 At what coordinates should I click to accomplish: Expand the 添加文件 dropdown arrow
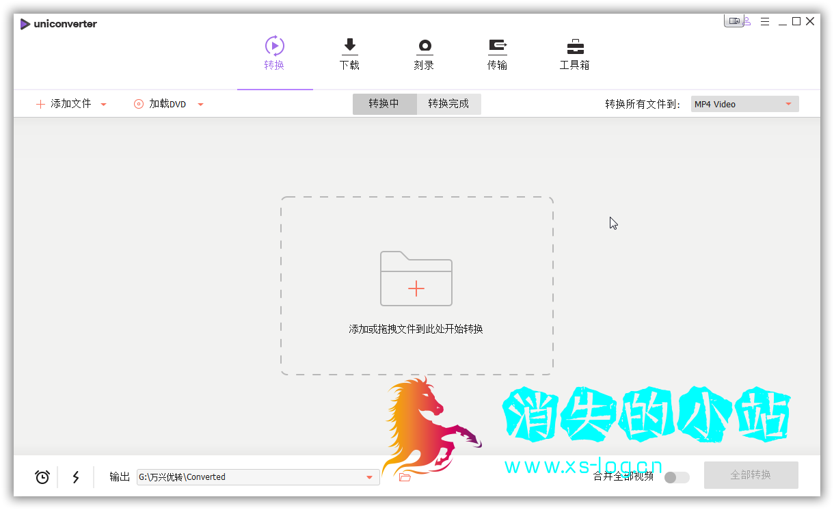point(104,105)
